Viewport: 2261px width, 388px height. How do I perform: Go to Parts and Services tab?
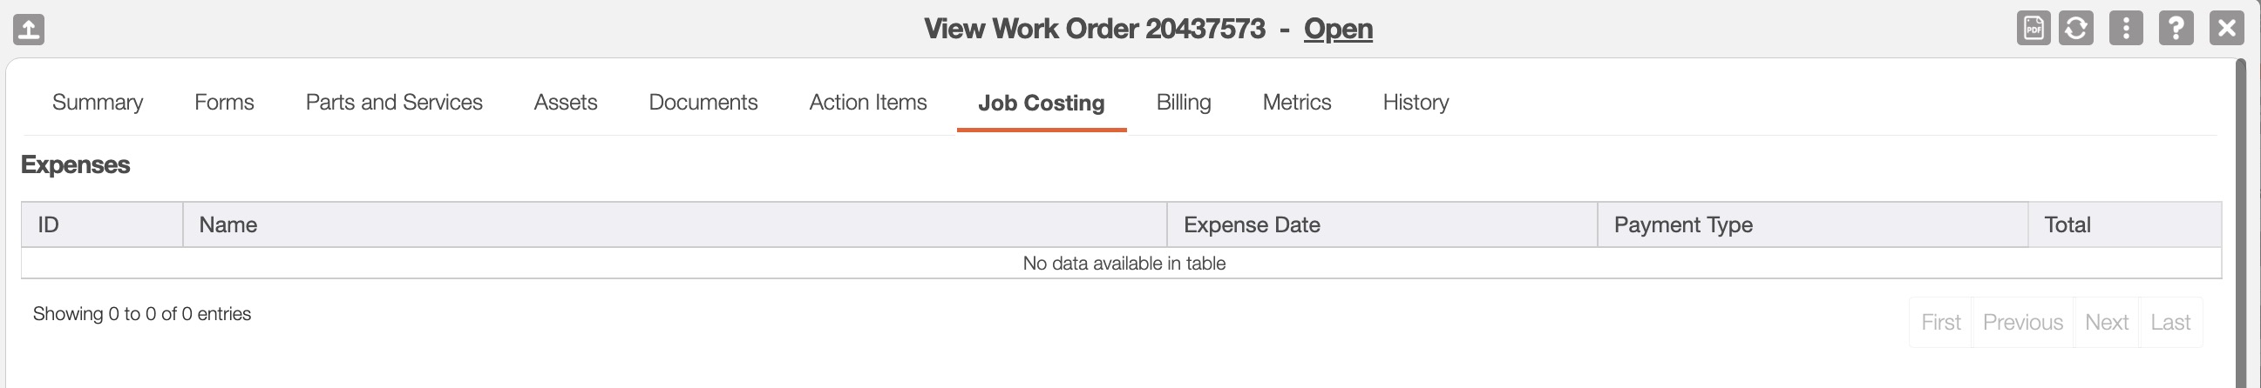coord(393,103)
